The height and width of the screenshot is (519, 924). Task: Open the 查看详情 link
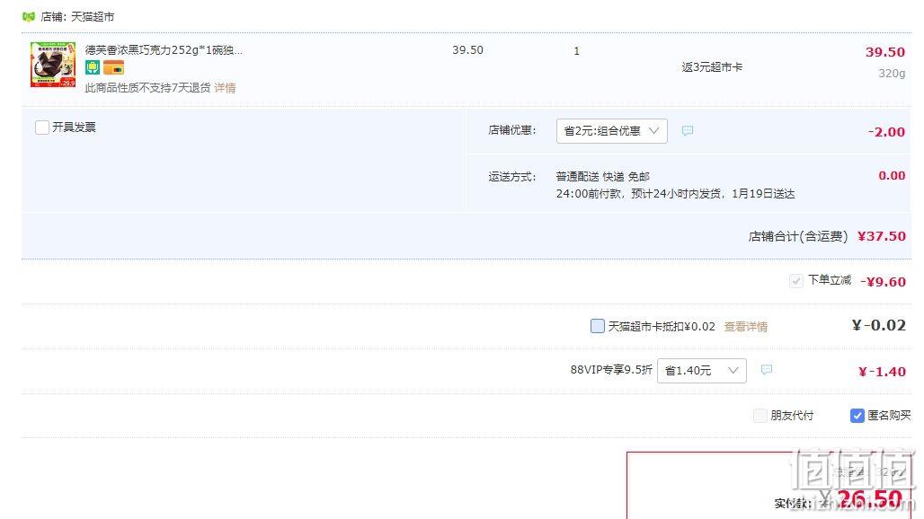click(745, 327)
